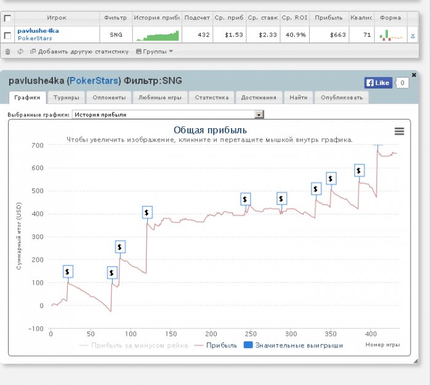Toggle the Прибыль за минусом рейка series
The image size is (431, 385).
point(134,346)
